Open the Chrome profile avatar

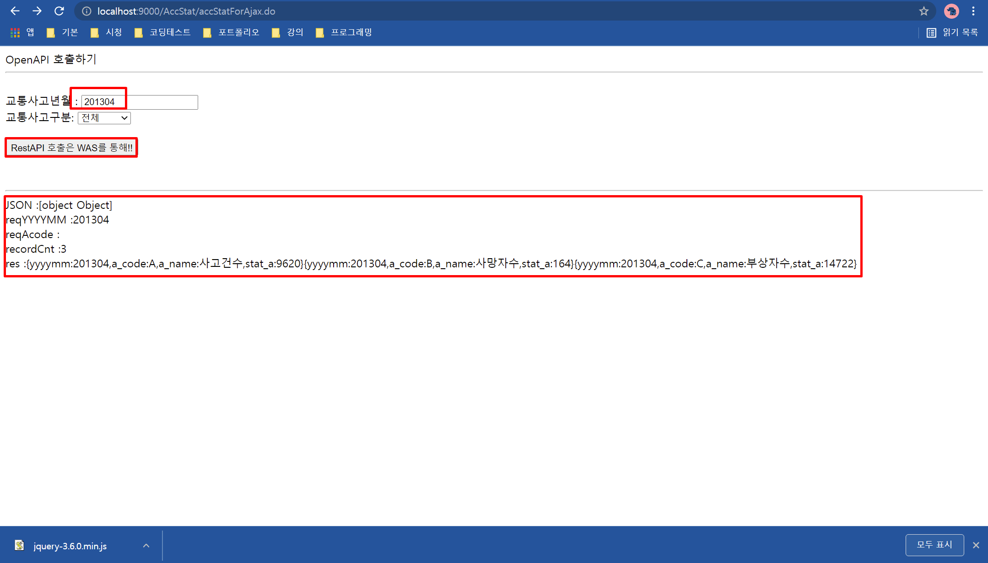coord(951,11)
